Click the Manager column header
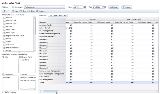Viewport: 160px width, 94px height. [x=53, y=22]
